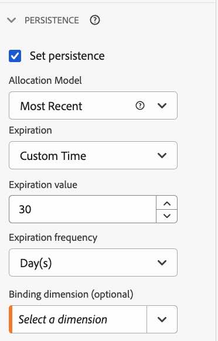The height and width of the screenshot is (341, 218).
Task: Open the Custom Time expiration dropdown
Action: [93, 155]
